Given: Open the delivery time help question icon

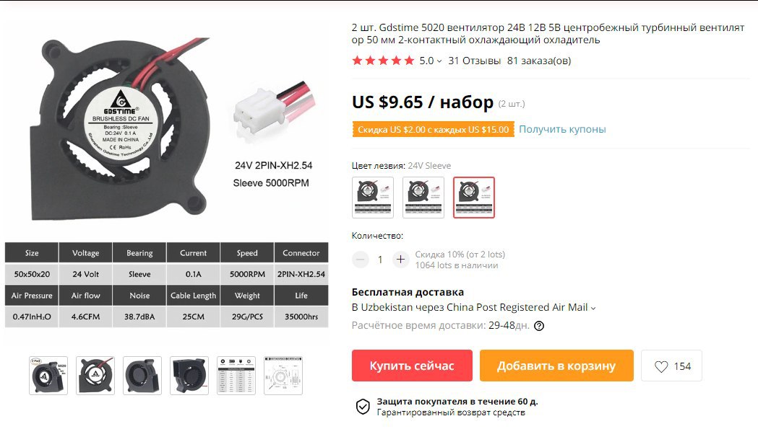Looking at the screenshot, I should [x=539, y=326].
